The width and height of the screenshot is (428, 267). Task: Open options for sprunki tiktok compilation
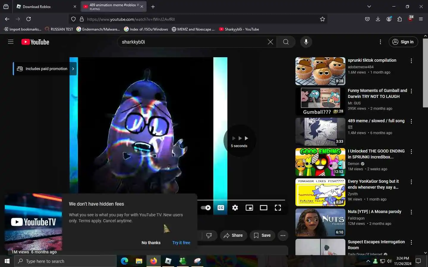tap(411, 61)
